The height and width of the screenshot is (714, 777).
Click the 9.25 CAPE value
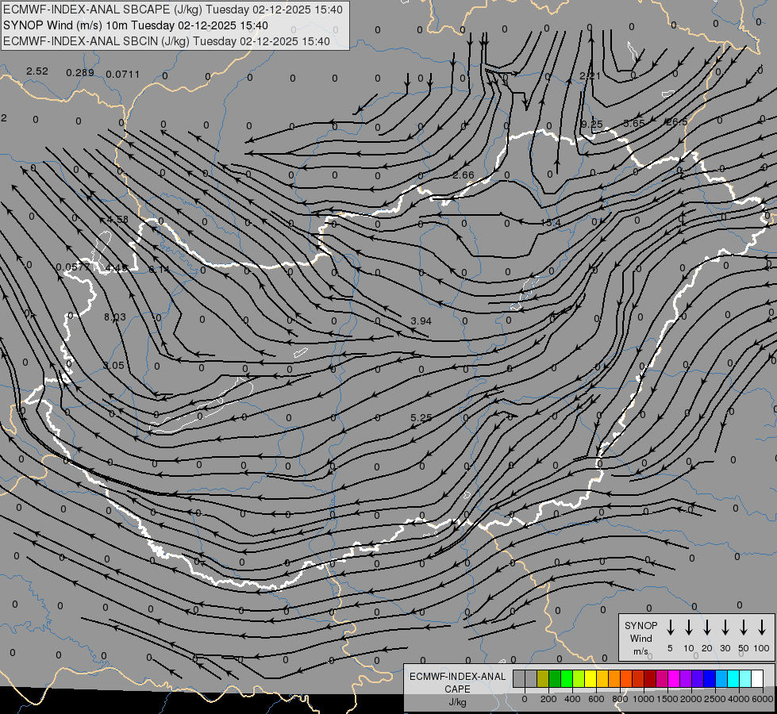(591, 124)
